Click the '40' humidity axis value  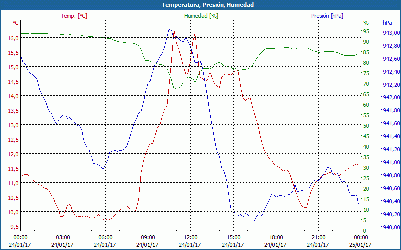366,147
